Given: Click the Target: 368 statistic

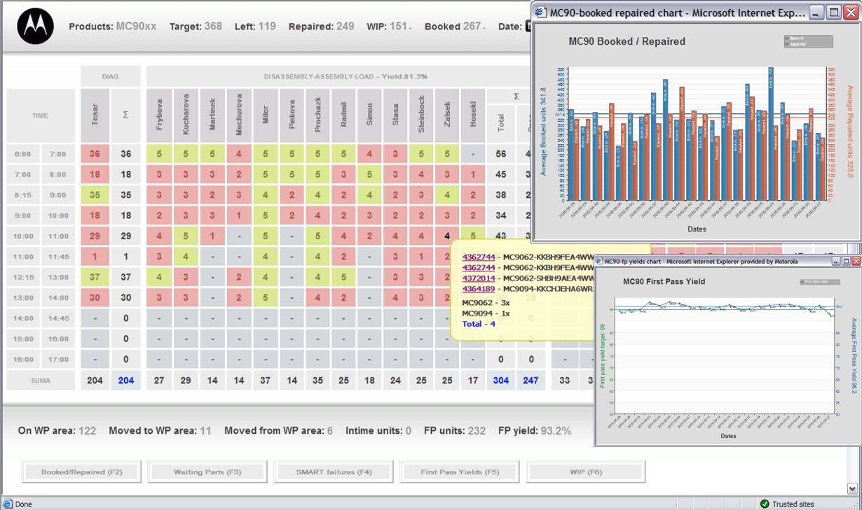Looking at the screenshot, I should coord(196,27).
